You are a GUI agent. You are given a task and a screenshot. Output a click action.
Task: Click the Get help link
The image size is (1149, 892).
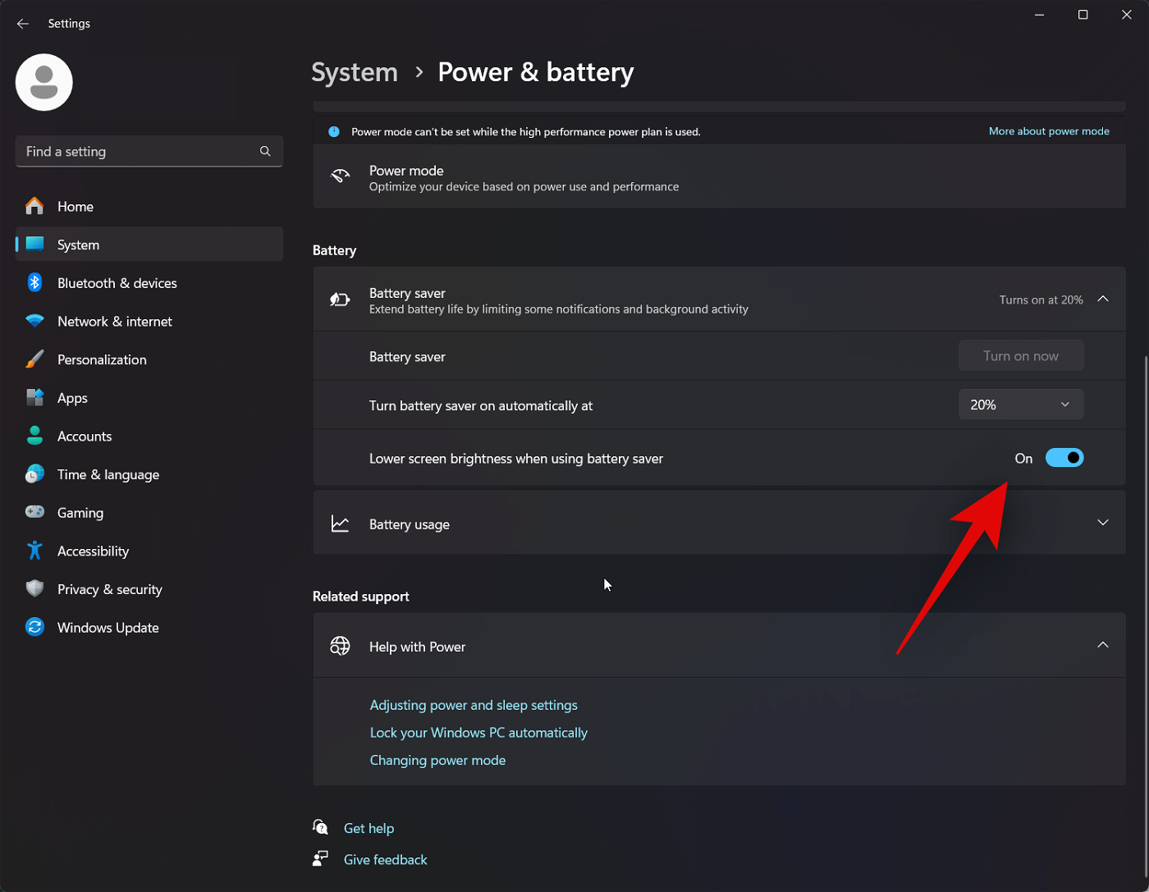[x=369, y=828]
